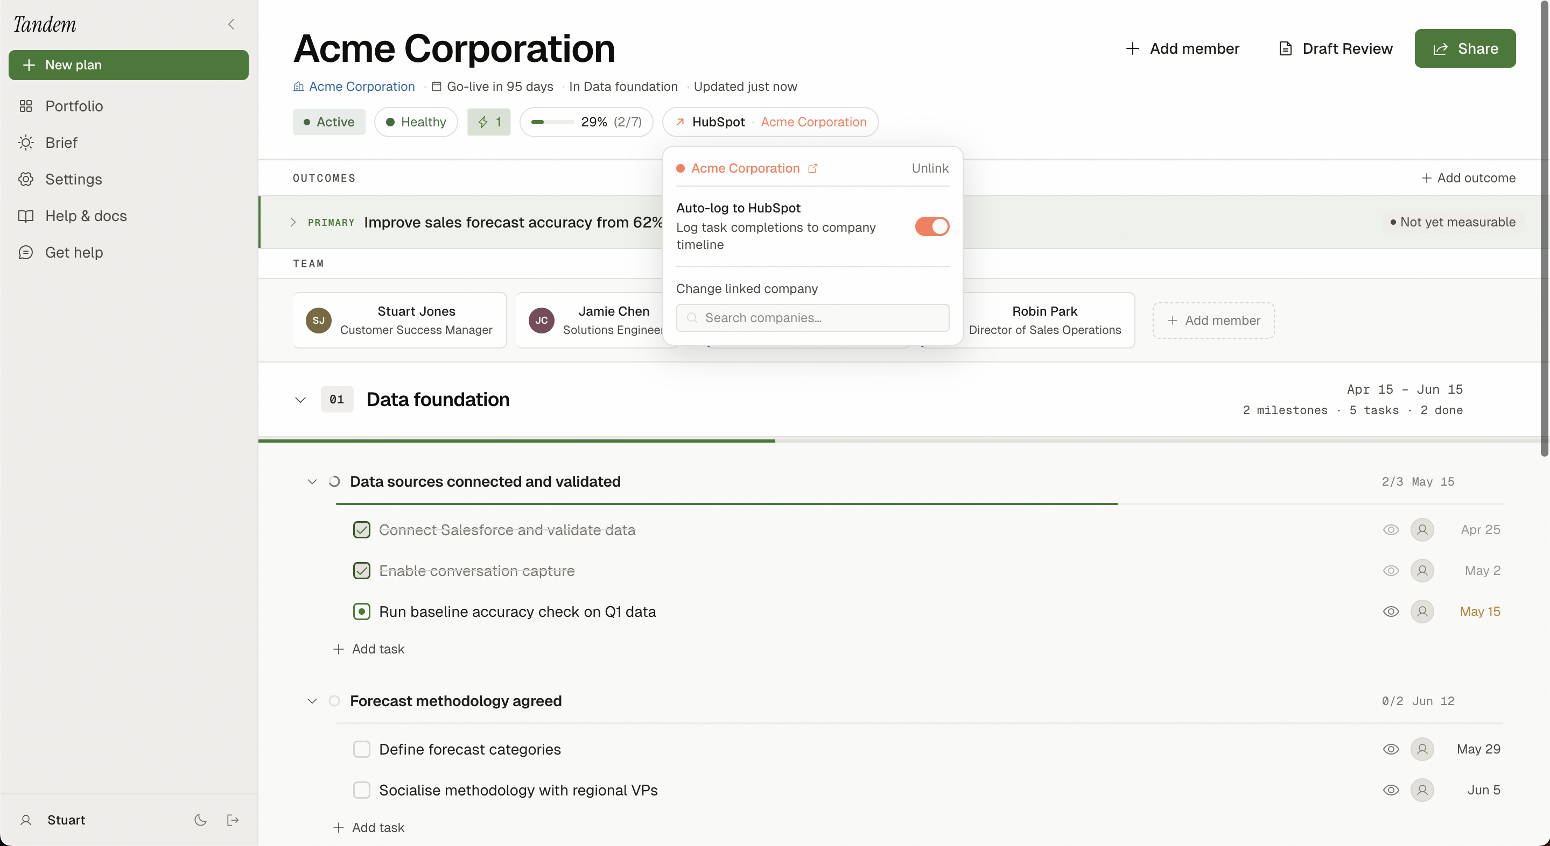Screen dimensions: 1550x846
Task: Open Stuart Jones team card
Action: [399, 321]
